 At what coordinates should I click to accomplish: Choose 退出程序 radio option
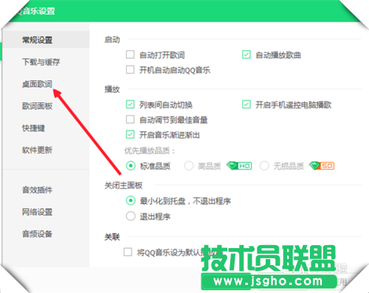pos(131,216)
